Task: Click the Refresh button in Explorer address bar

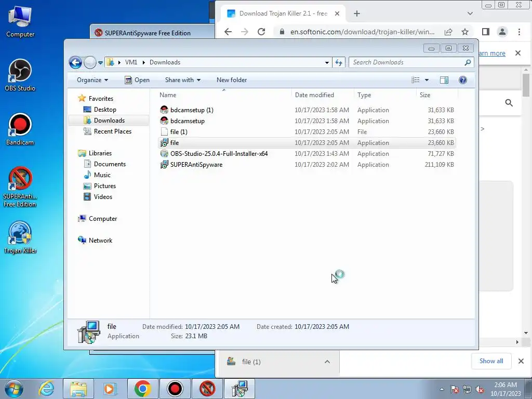Action: (339, 62)
